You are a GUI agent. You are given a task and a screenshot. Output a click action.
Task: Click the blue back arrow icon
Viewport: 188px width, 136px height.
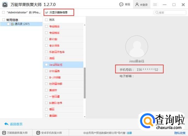[x=6, y=124]
